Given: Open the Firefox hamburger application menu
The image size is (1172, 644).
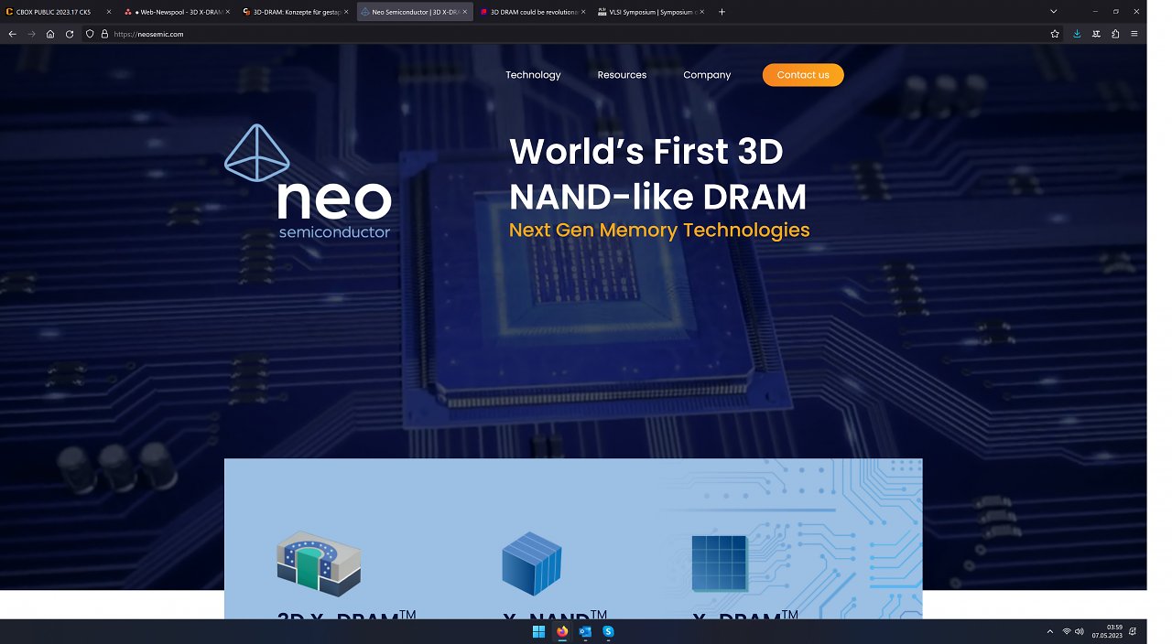Looking at the screenshot, I should (x=1134, y=34).
